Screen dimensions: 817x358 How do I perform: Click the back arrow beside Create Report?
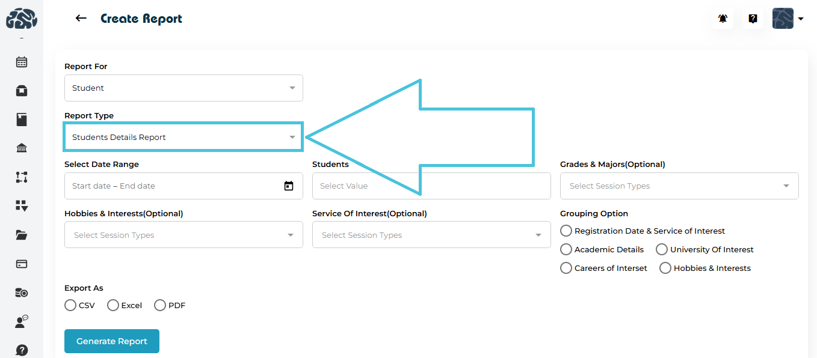coord(81,19)
